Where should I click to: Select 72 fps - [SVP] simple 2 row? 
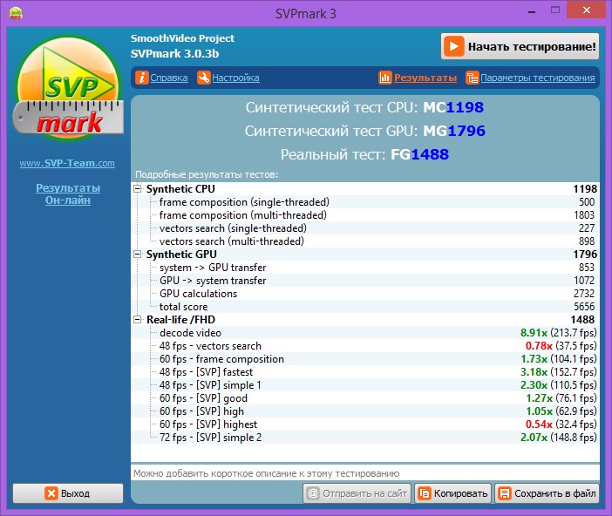click(365, 438)
